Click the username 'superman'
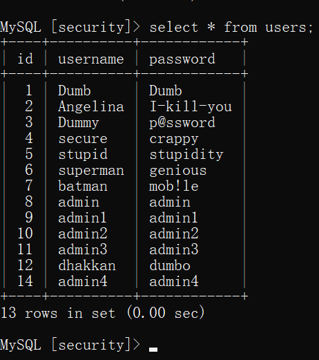The height and width of the screenshot is (360, 319). [91, 171]
